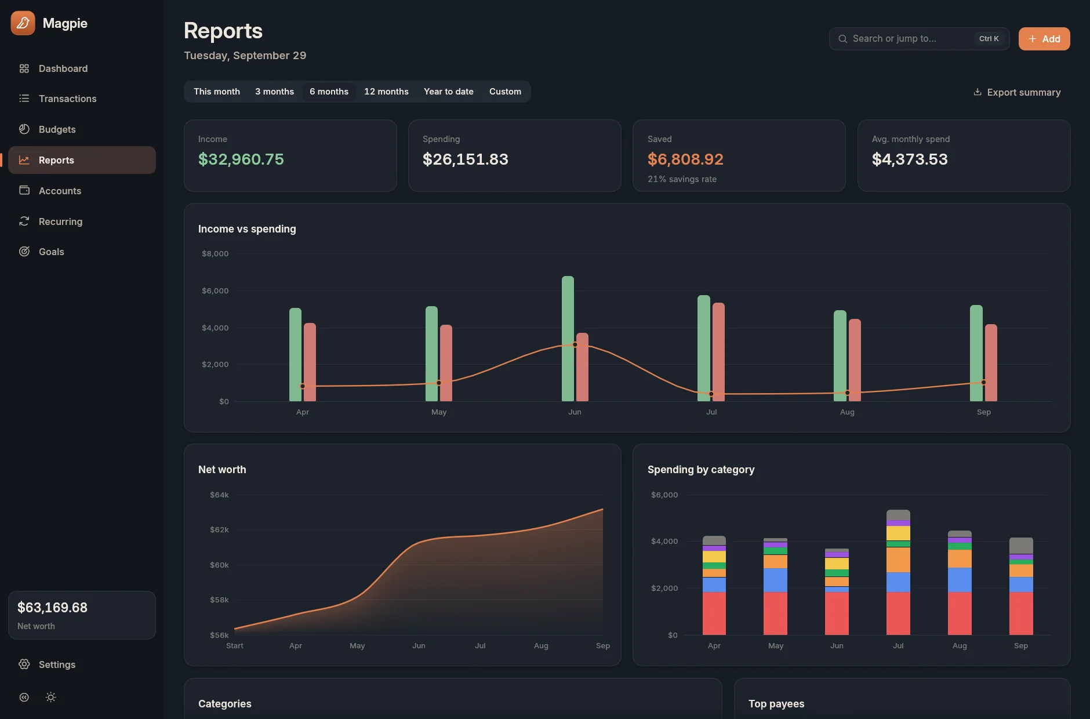Click the Income $32,960.75 card

(x=290, y=155)
